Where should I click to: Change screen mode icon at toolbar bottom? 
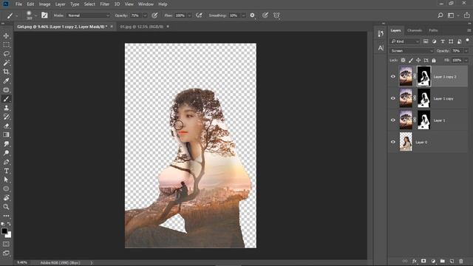[6, 253]
